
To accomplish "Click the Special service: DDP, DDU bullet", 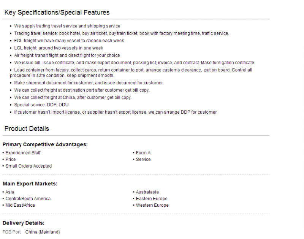I will pos(41,105).
